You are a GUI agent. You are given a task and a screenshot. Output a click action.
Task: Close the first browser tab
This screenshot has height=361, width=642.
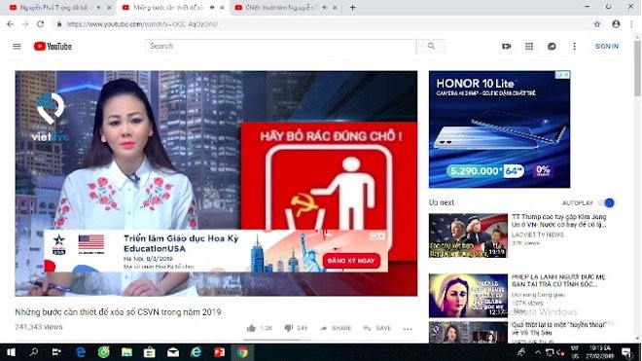[x=109, y=8]
